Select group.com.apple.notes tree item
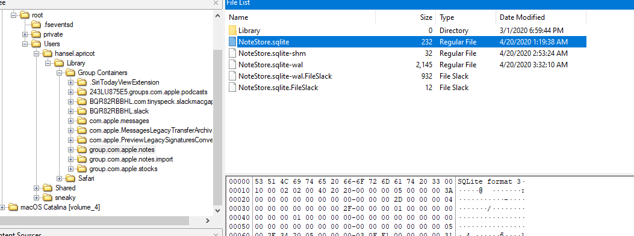 (122, 150)
